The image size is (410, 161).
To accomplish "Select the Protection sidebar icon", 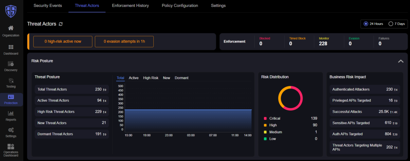I will click(x=11, y=97).
